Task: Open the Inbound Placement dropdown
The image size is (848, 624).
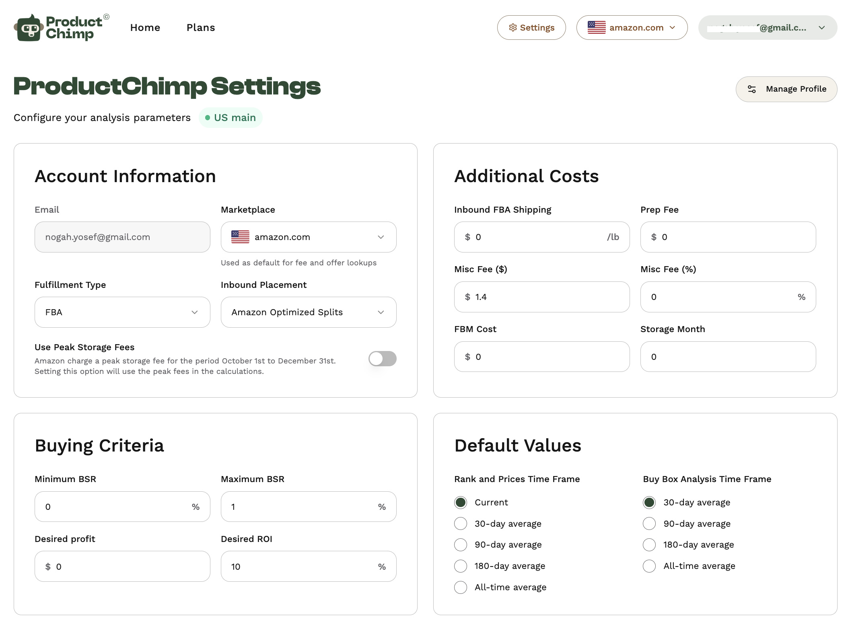Action: point(309,312)
